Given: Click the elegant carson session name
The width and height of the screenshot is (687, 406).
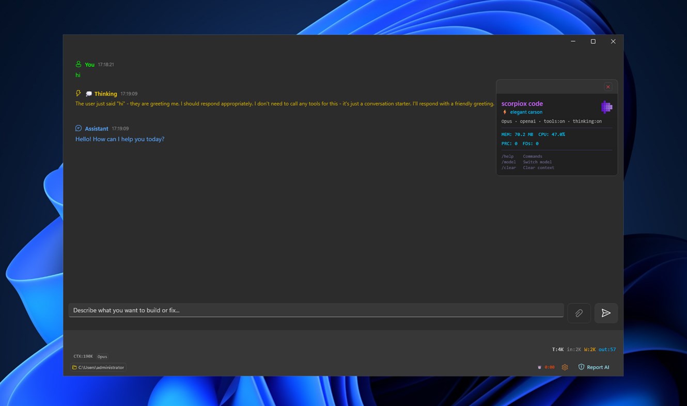Looking at the screenshot, I should [526, 112].
